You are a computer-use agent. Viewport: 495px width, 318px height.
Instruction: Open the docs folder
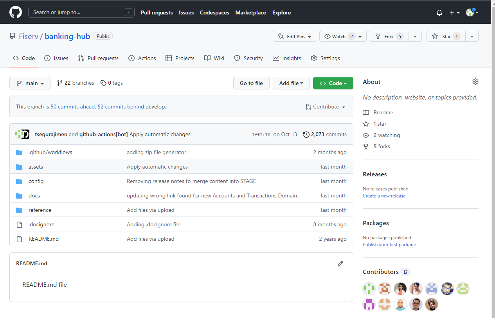coord(34,195)
